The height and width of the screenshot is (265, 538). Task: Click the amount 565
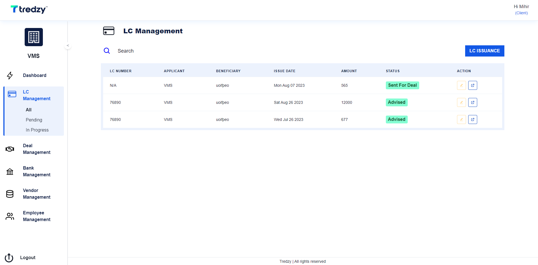tap(344, 86)
